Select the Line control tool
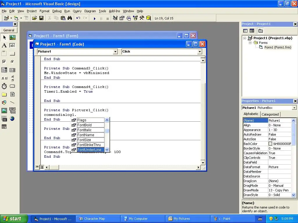This screenshot has width=298, height=223. coord(12,102)
